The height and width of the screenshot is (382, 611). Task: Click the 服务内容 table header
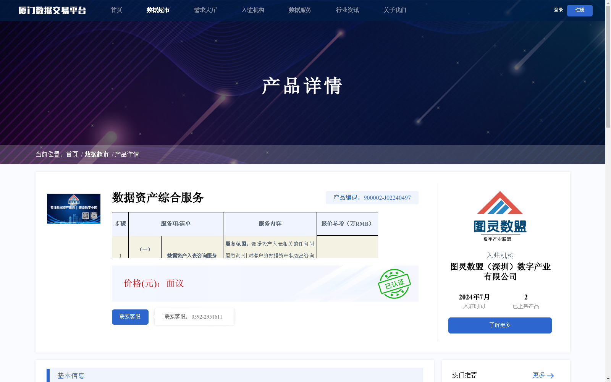[270, 224]
